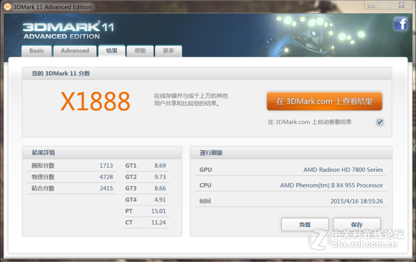Click AMD Phenom(tm) II X4 955 Processor text
416x262 pixels.
[x=331, y=185]
